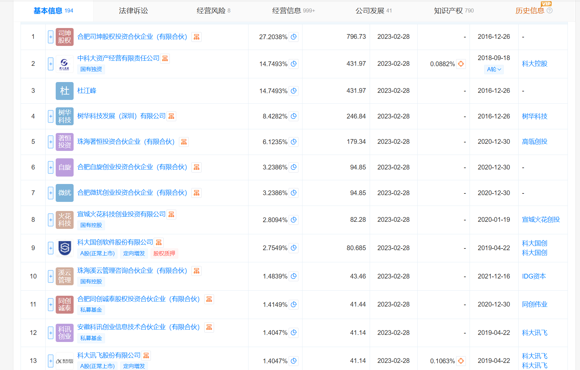View shareholding chart icon in row 6
Viewport: 580px width, 370px height.
tap(294, 167)
